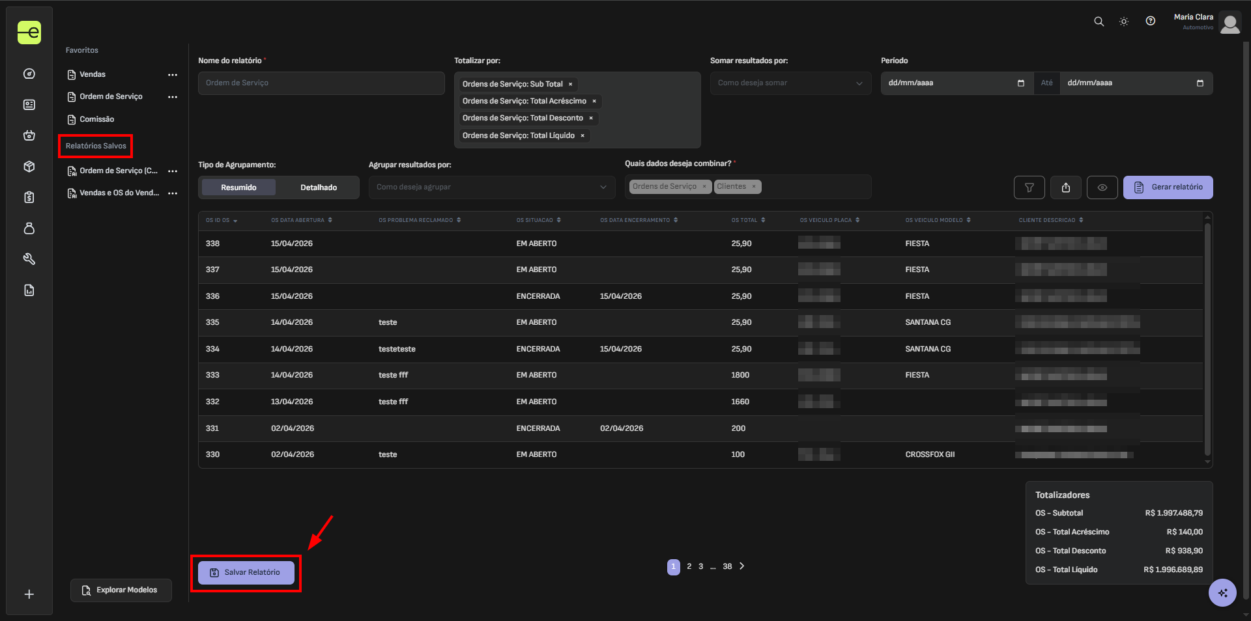Open the help question mark icon

click(1151, 21)
